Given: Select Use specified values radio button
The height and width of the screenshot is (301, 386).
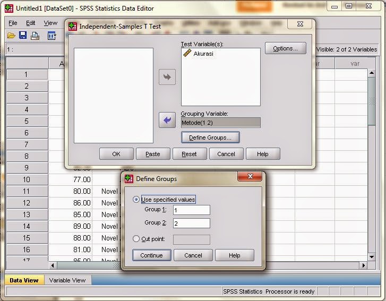Looking at the screenshot, I should tap(136, 200).
